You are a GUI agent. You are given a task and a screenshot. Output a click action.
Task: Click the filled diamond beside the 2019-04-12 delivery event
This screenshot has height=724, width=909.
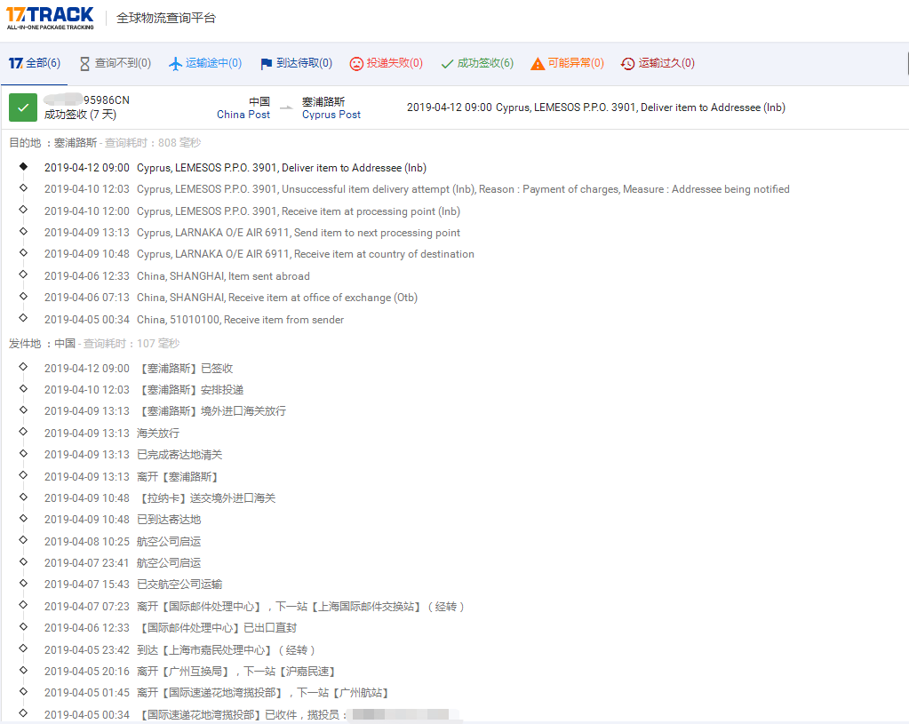tap(23, 167)
